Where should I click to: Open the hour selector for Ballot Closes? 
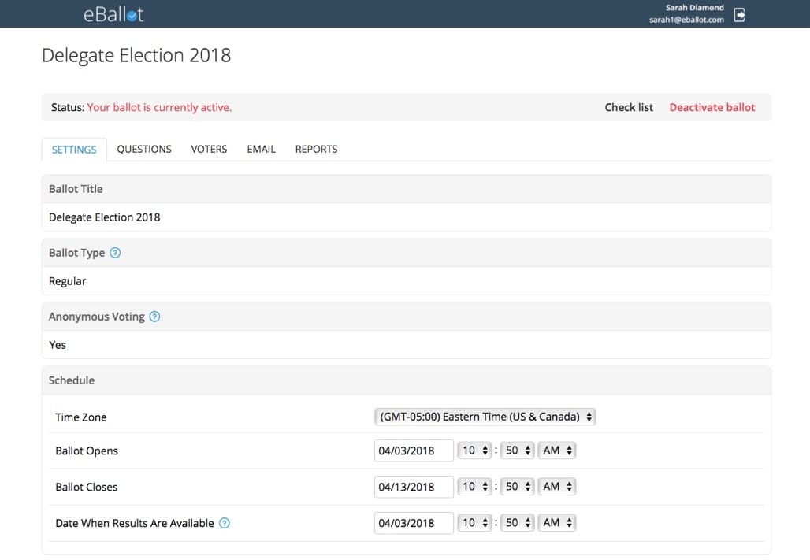click(x=474, y=486)
